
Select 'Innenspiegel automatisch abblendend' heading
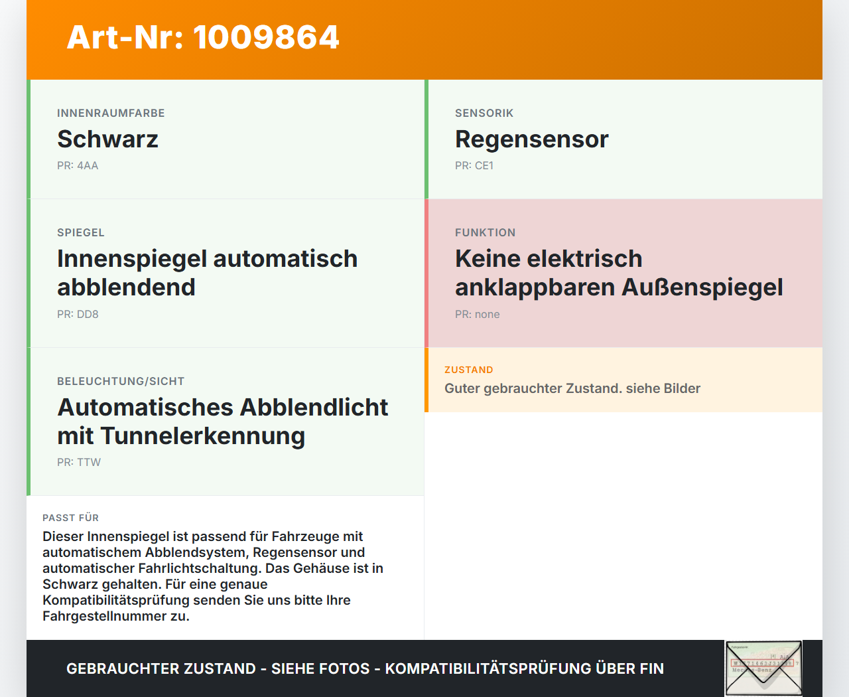click(208, 272)
